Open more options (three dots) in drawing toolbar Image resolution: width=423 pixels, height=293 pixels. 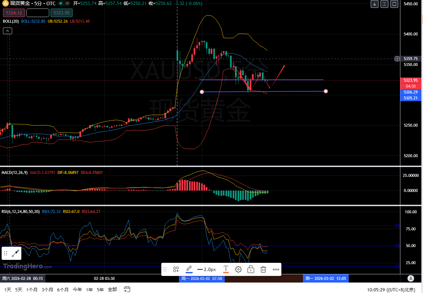coord(276,269)
